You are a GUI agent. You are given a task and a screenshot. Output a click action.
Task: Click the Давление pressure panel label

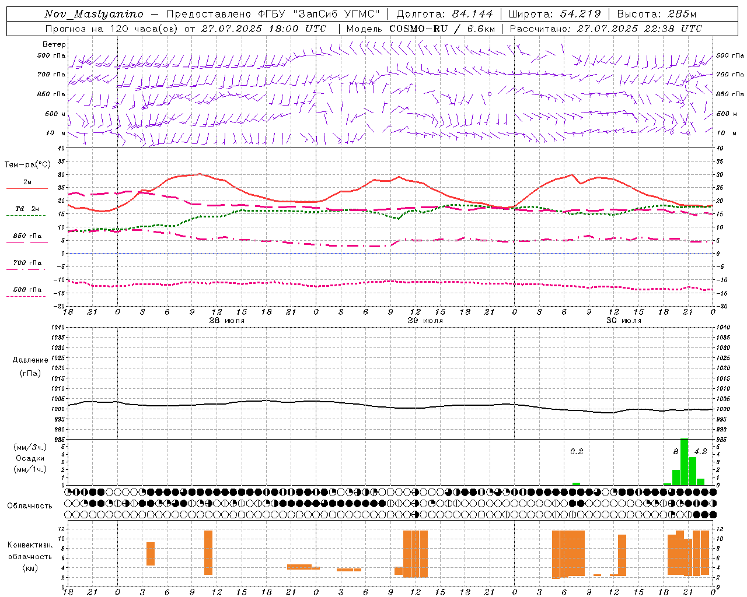[x=29, y=360]
